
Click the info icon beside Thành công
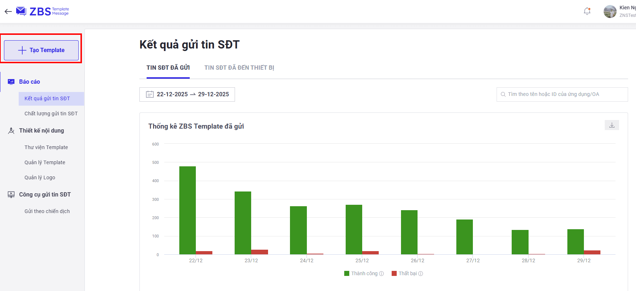tap(382, 274)
